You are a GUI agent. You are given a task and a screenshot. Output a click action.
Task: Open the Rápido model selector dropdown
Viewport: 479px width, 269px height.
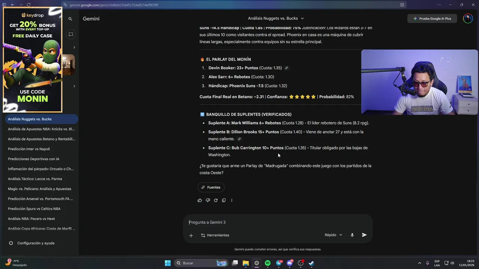(333, 235)
